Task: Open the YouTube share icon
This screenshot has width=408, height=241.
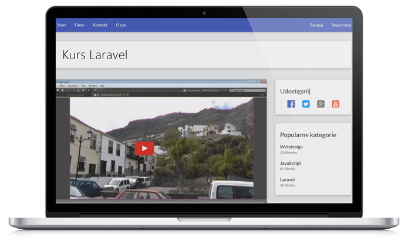Action: pyautogui.click(x=336, y=104)
